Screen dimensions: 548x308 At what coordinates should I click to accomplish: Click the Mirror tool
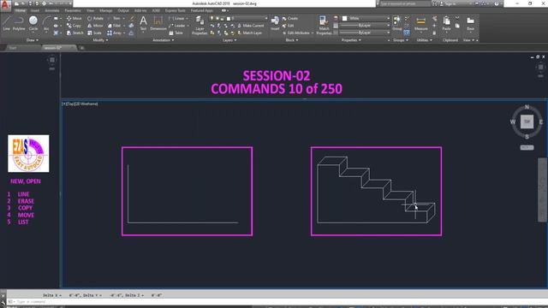coord(95,26)
